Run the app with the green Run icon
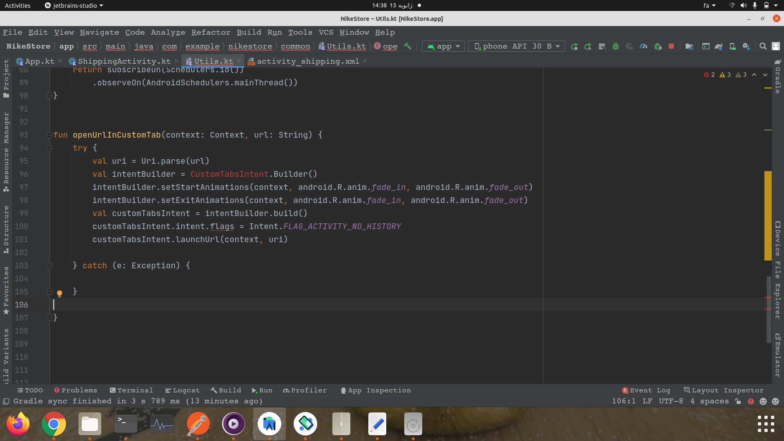784x441 pixels. point(574,47)
